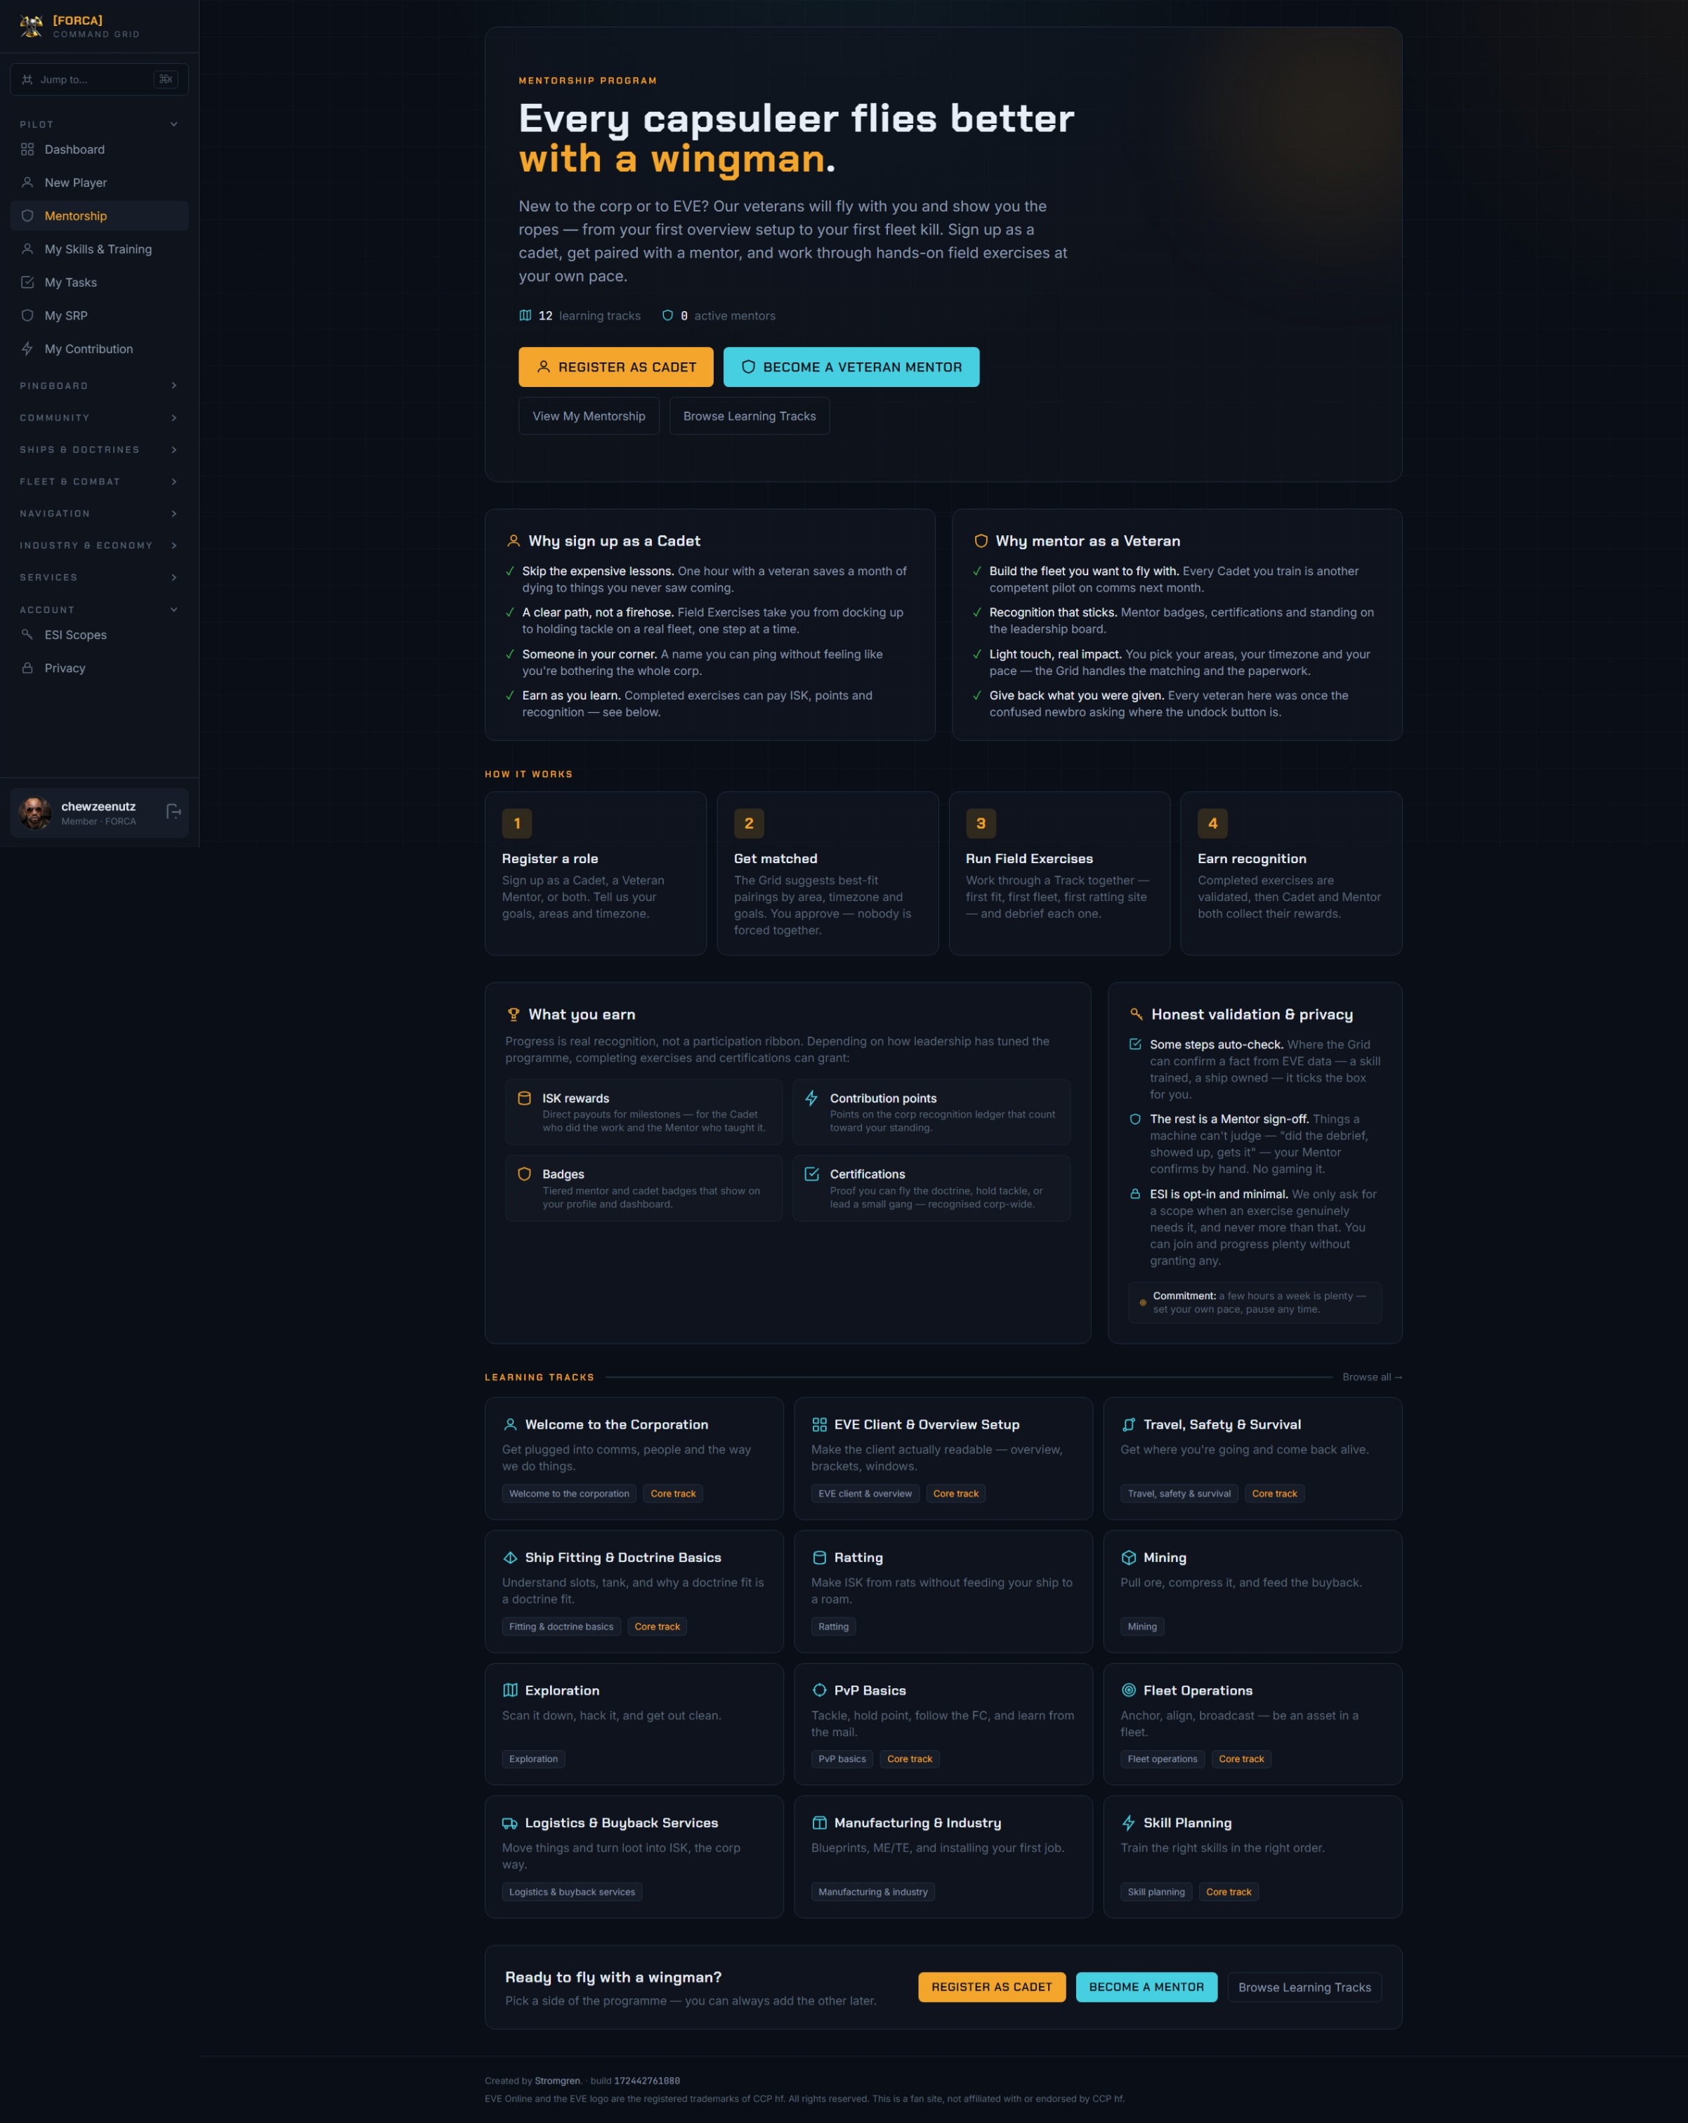1688x2123 pixels.
Task: Open Dashboard from the sidebar
Action: coord(100,150)
